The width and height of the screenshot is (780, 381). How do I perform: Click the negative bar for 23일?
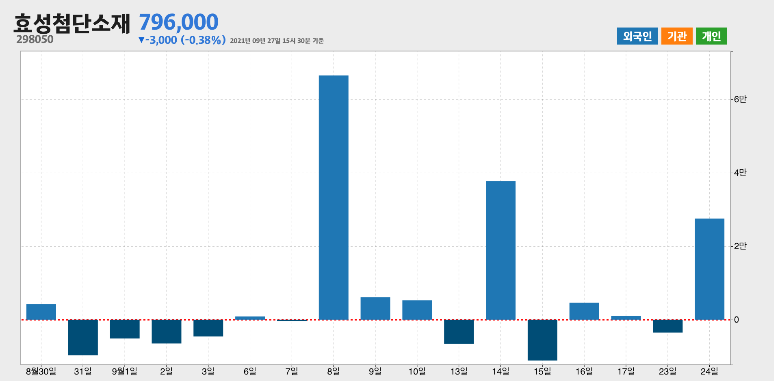pyautogui.click(x=668, y=326)
